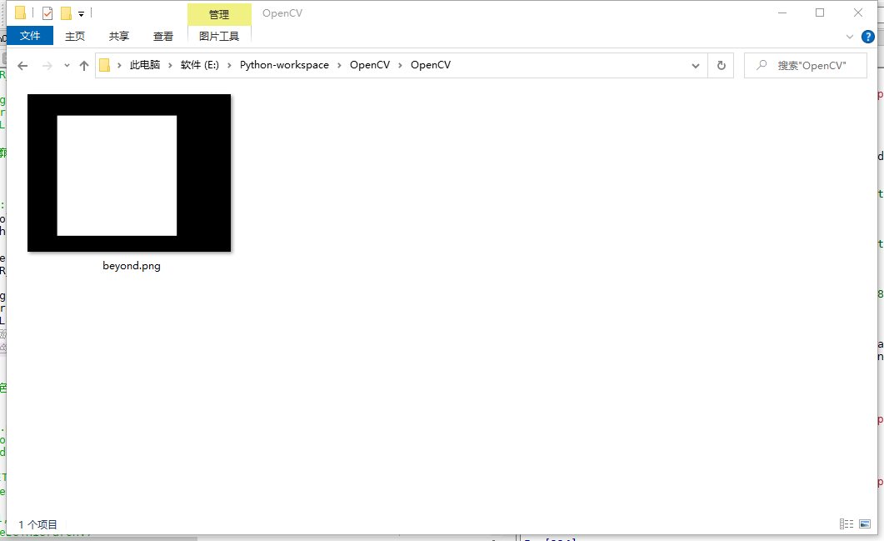The image size is (884, 541).
Task: Switch to large thumbnails view in status bar
Action: (865, 524)
